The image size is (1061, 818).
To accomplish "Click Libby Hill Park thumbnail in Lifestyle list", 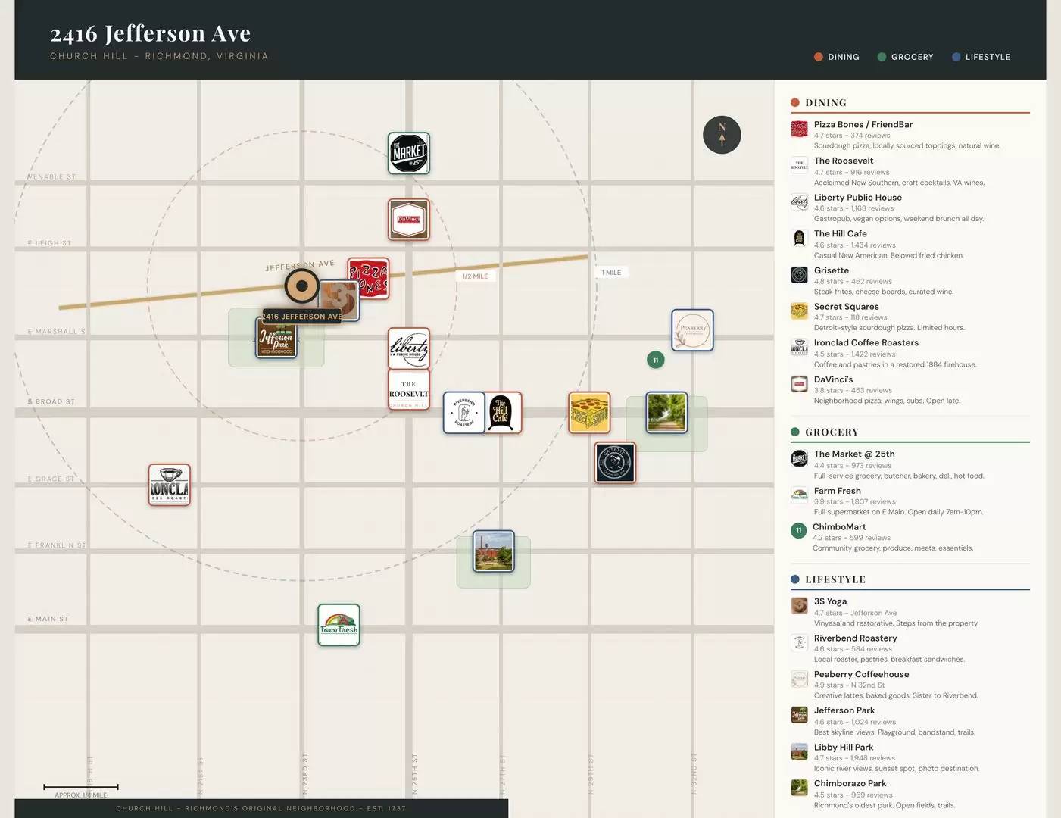I will coord(799,751).
